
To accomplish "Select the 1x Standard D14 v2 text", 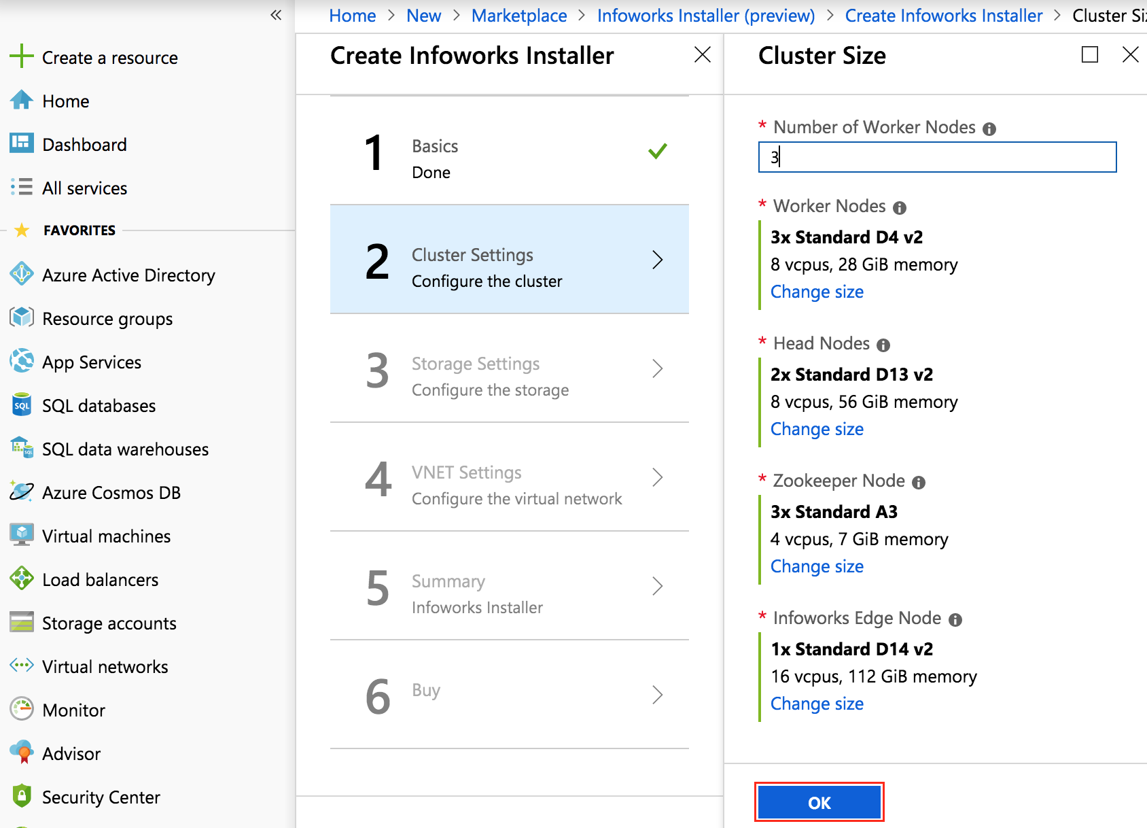I will tap(851, 649).
